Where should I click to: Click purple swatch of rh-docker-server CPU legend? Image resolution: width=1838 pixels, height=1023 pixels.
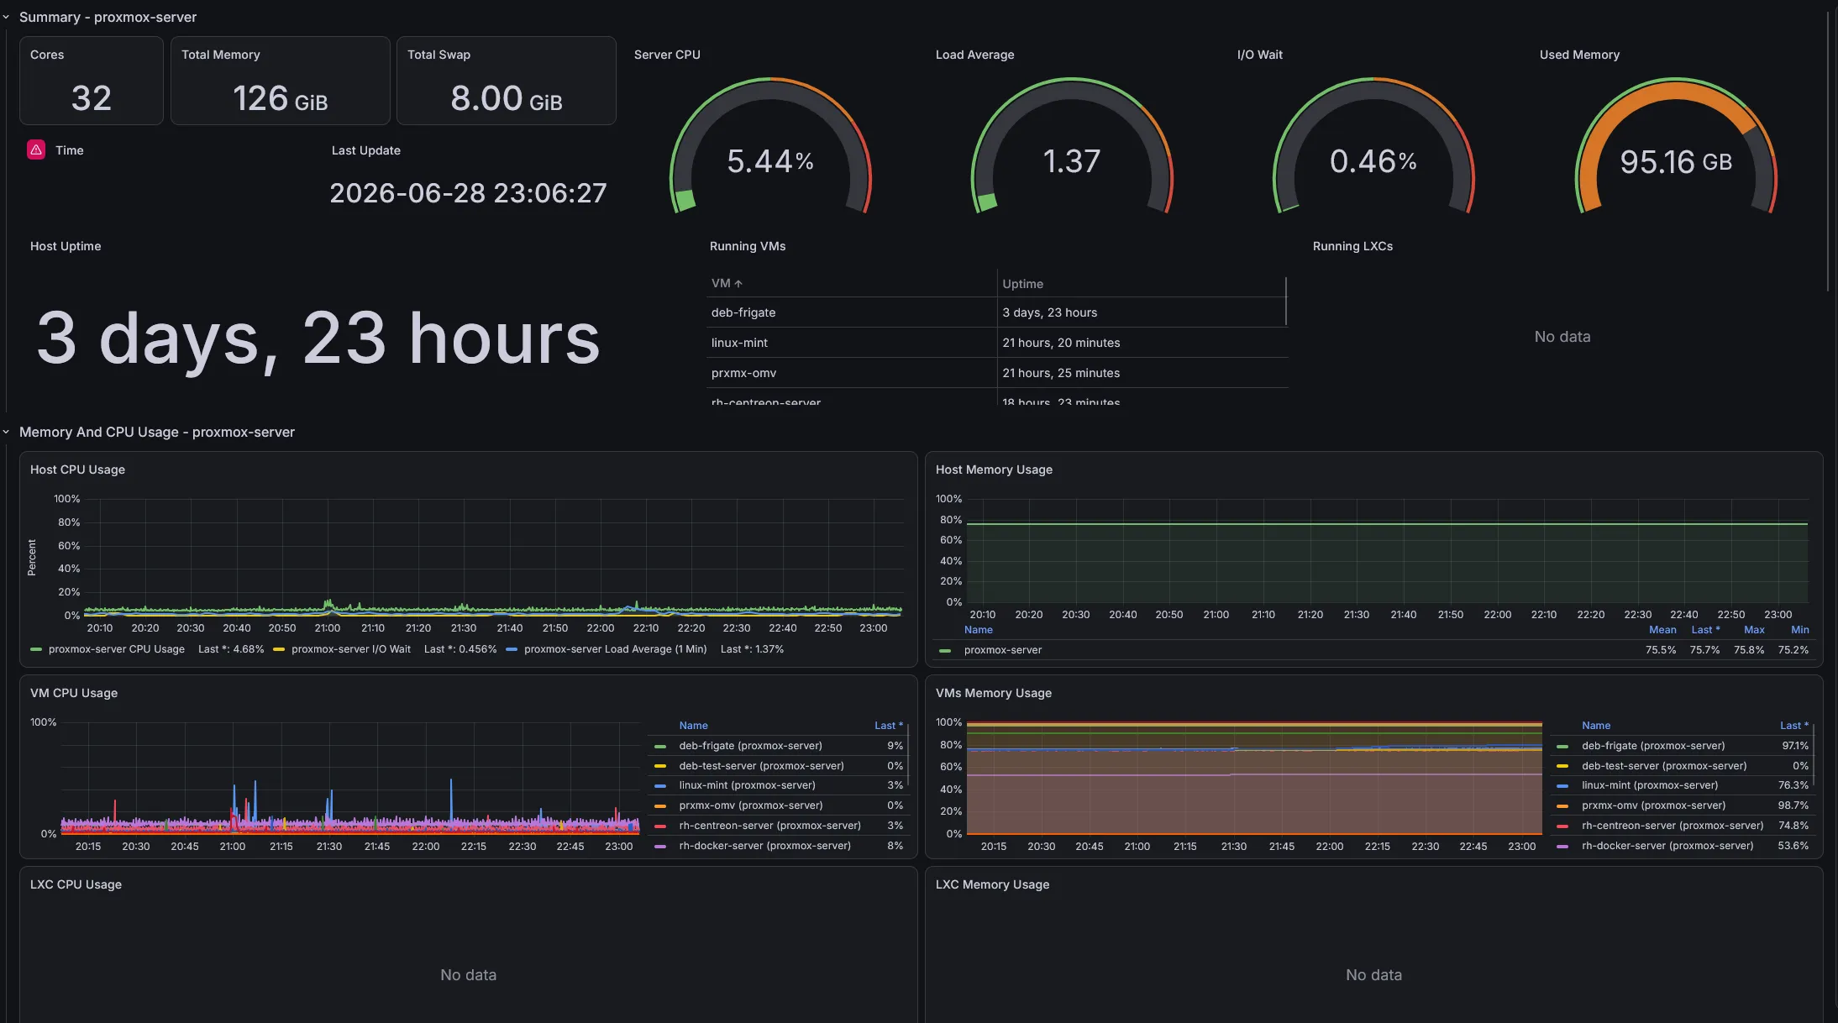click(x=660, y=846)
